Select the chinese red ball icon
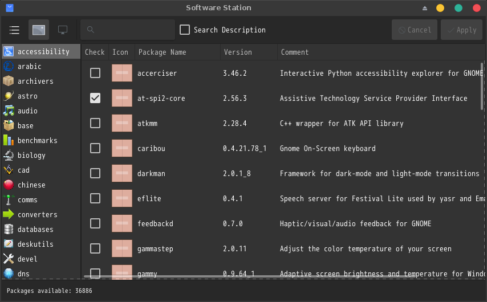This screenshot has width=487, height=302. click(9, 185)
